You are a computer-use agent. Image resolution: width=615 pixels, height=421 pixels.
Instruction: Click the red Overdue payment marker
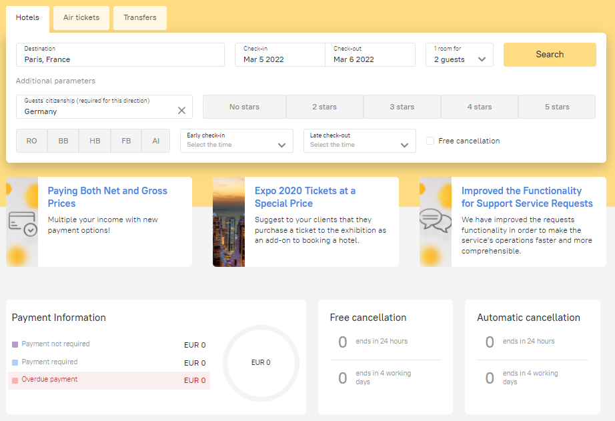(x=15, y=380)
